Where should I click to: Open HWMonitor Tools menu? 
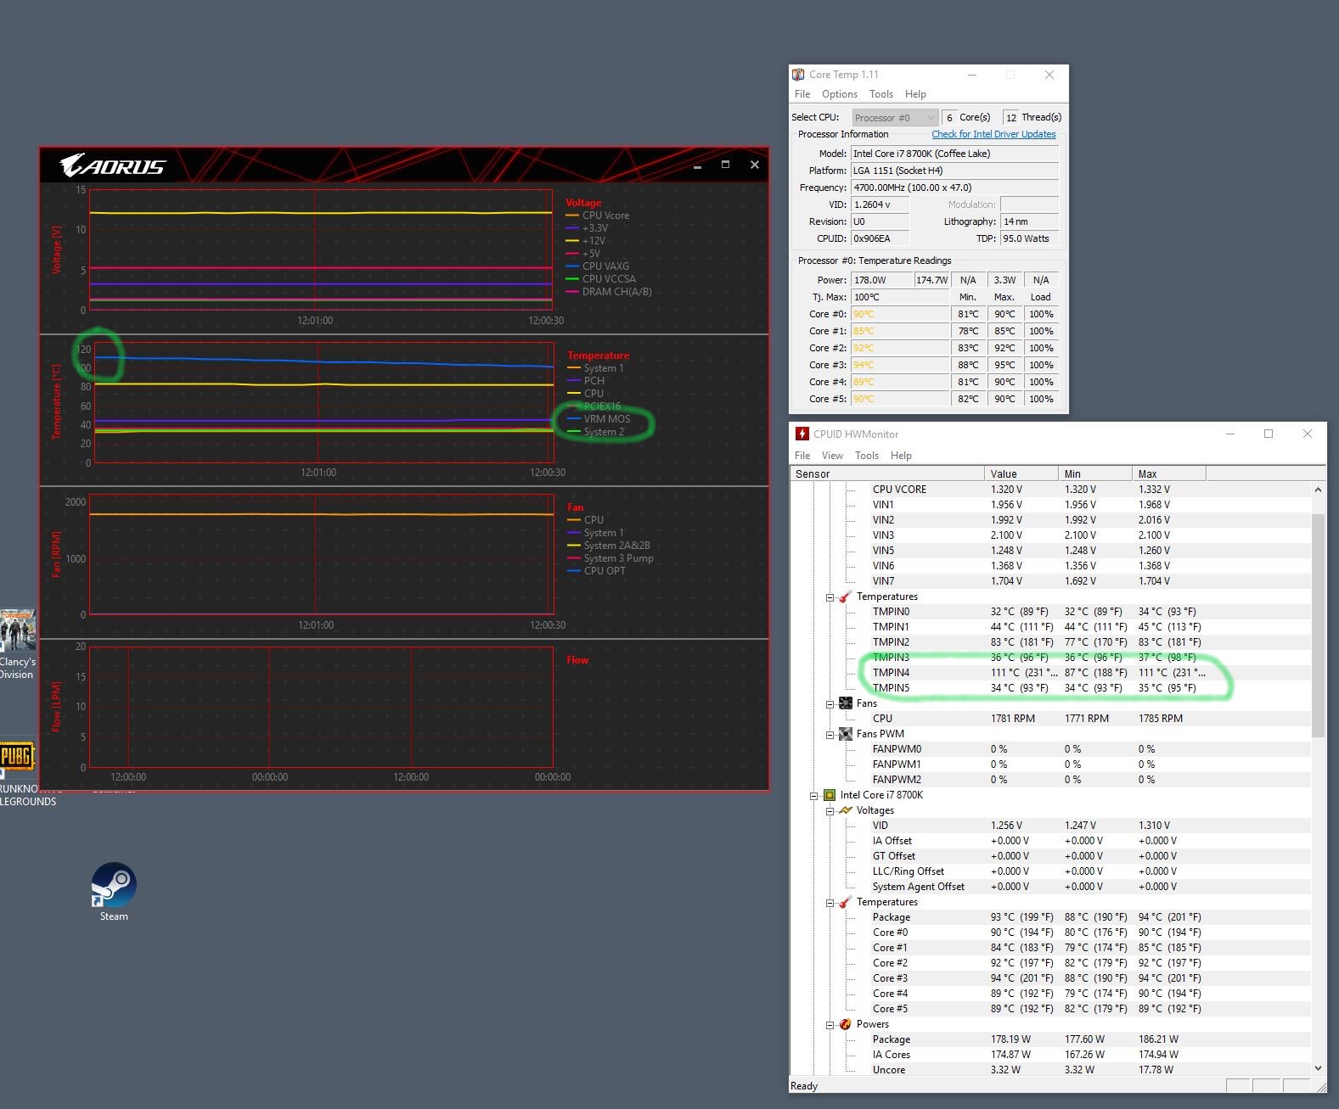pyautogui.click(x=867, y=456)
